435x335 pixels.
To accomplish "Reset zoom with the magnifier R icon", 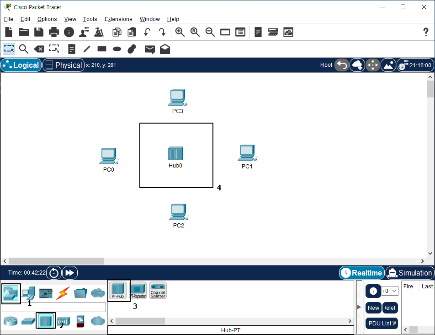I will click(195, 32).
